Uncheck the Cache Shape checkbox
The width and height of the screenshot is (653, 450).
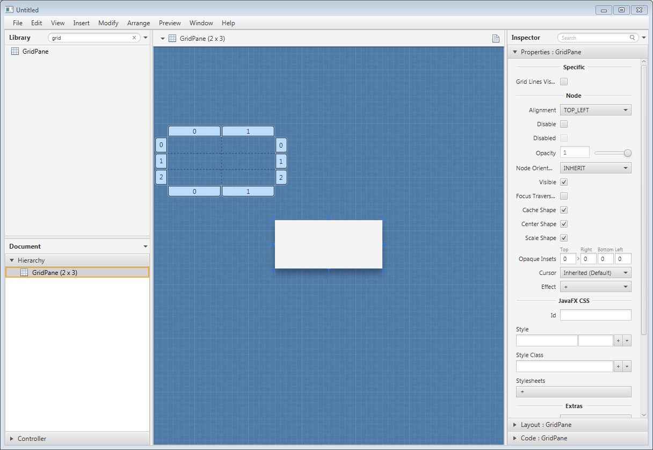(x=564, y=210)
